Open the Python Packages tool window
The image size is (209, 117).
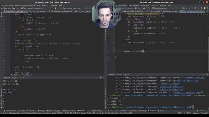click(x=53, y=111)
